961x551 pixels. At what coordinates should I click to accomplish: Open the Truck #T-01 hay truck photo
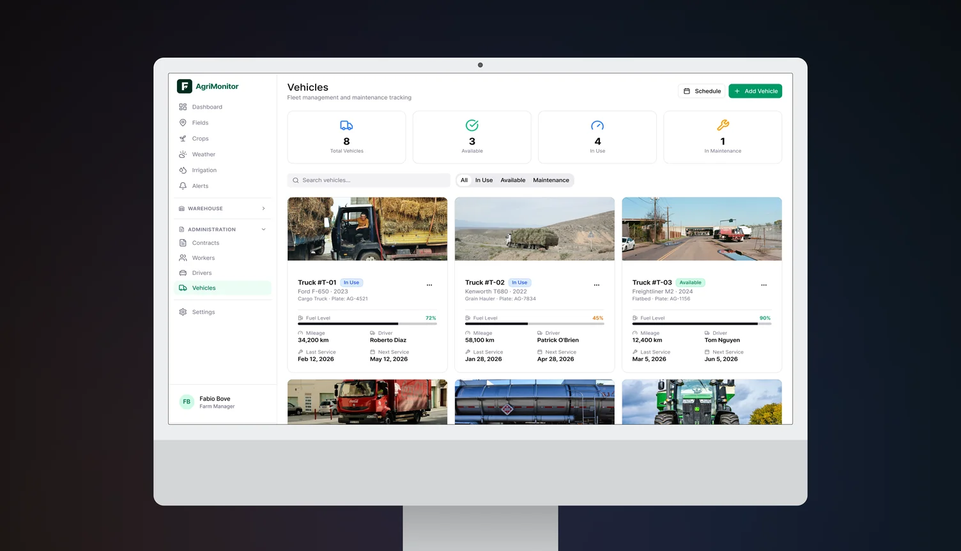367,229
